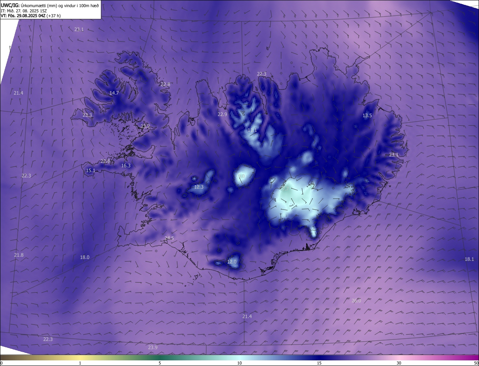Viewport: 479px width, 366px height.
Task: Click the map value '14.7'
Action: pyautogui.click(x=114, y=93)
